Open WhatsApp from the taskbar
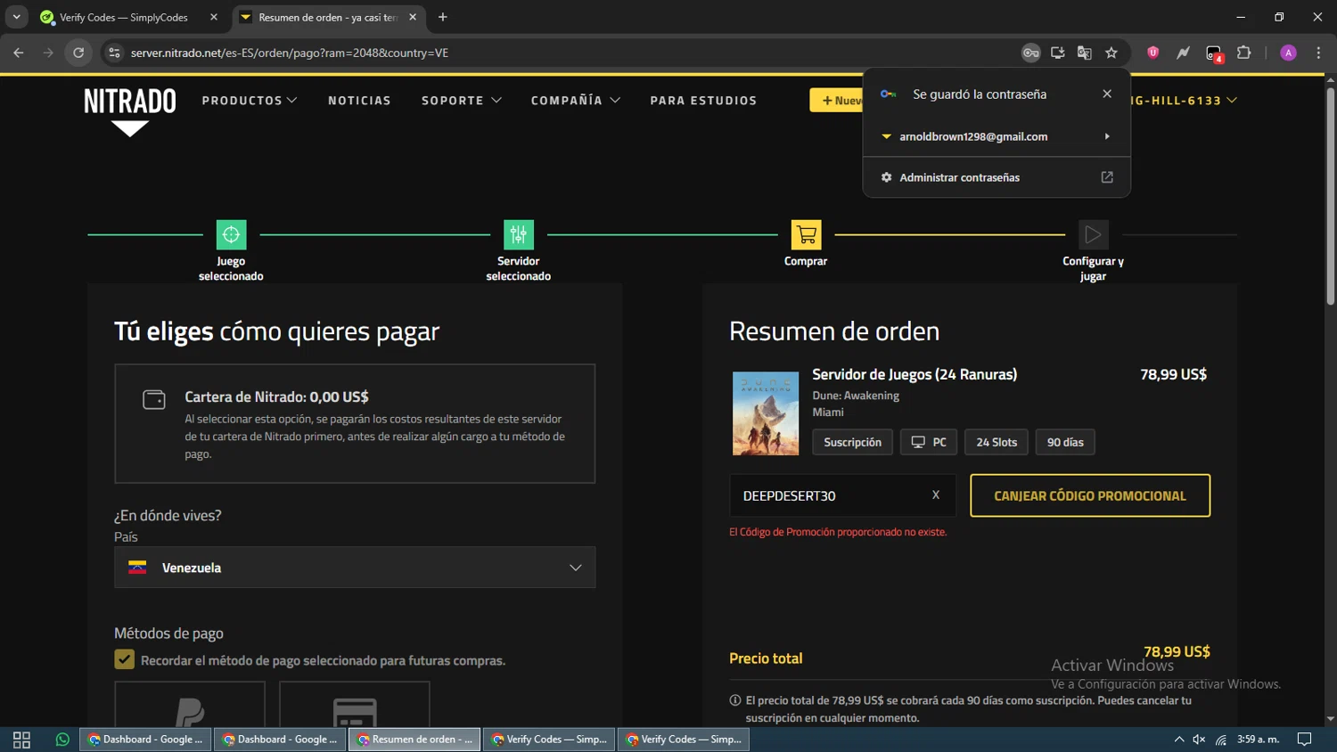Screen dimensions: 1337x752 point(62,740)
